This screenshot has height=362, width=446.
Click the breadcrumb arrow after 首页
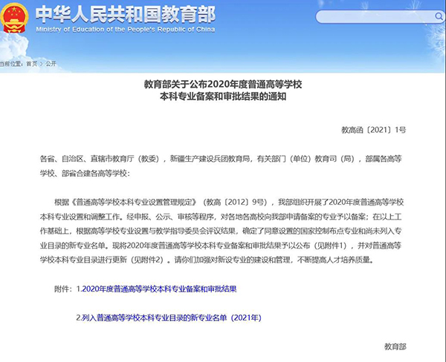coord(41,64)
